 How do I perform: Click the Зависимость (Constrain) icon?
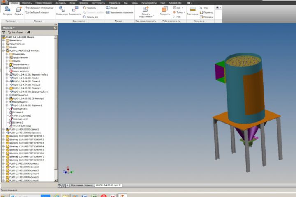(x=75, y=9)
